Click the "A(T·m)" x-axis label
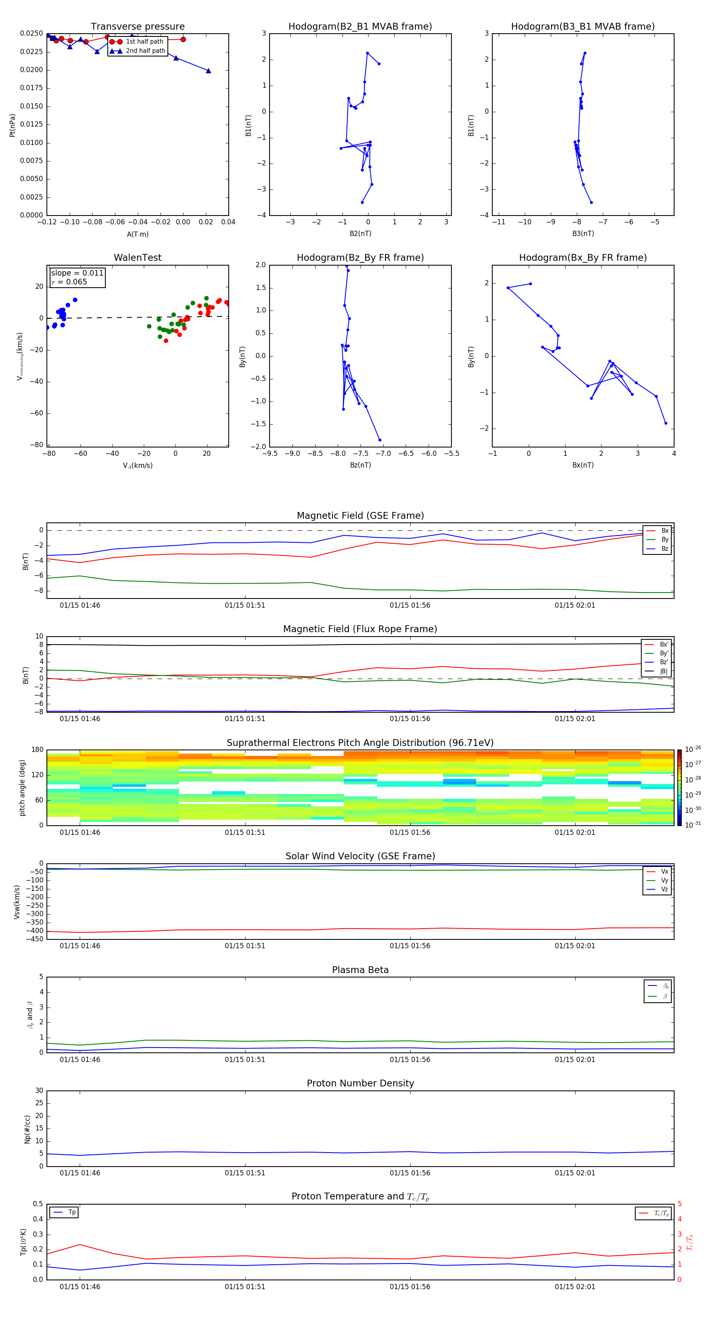 [137, 234]
